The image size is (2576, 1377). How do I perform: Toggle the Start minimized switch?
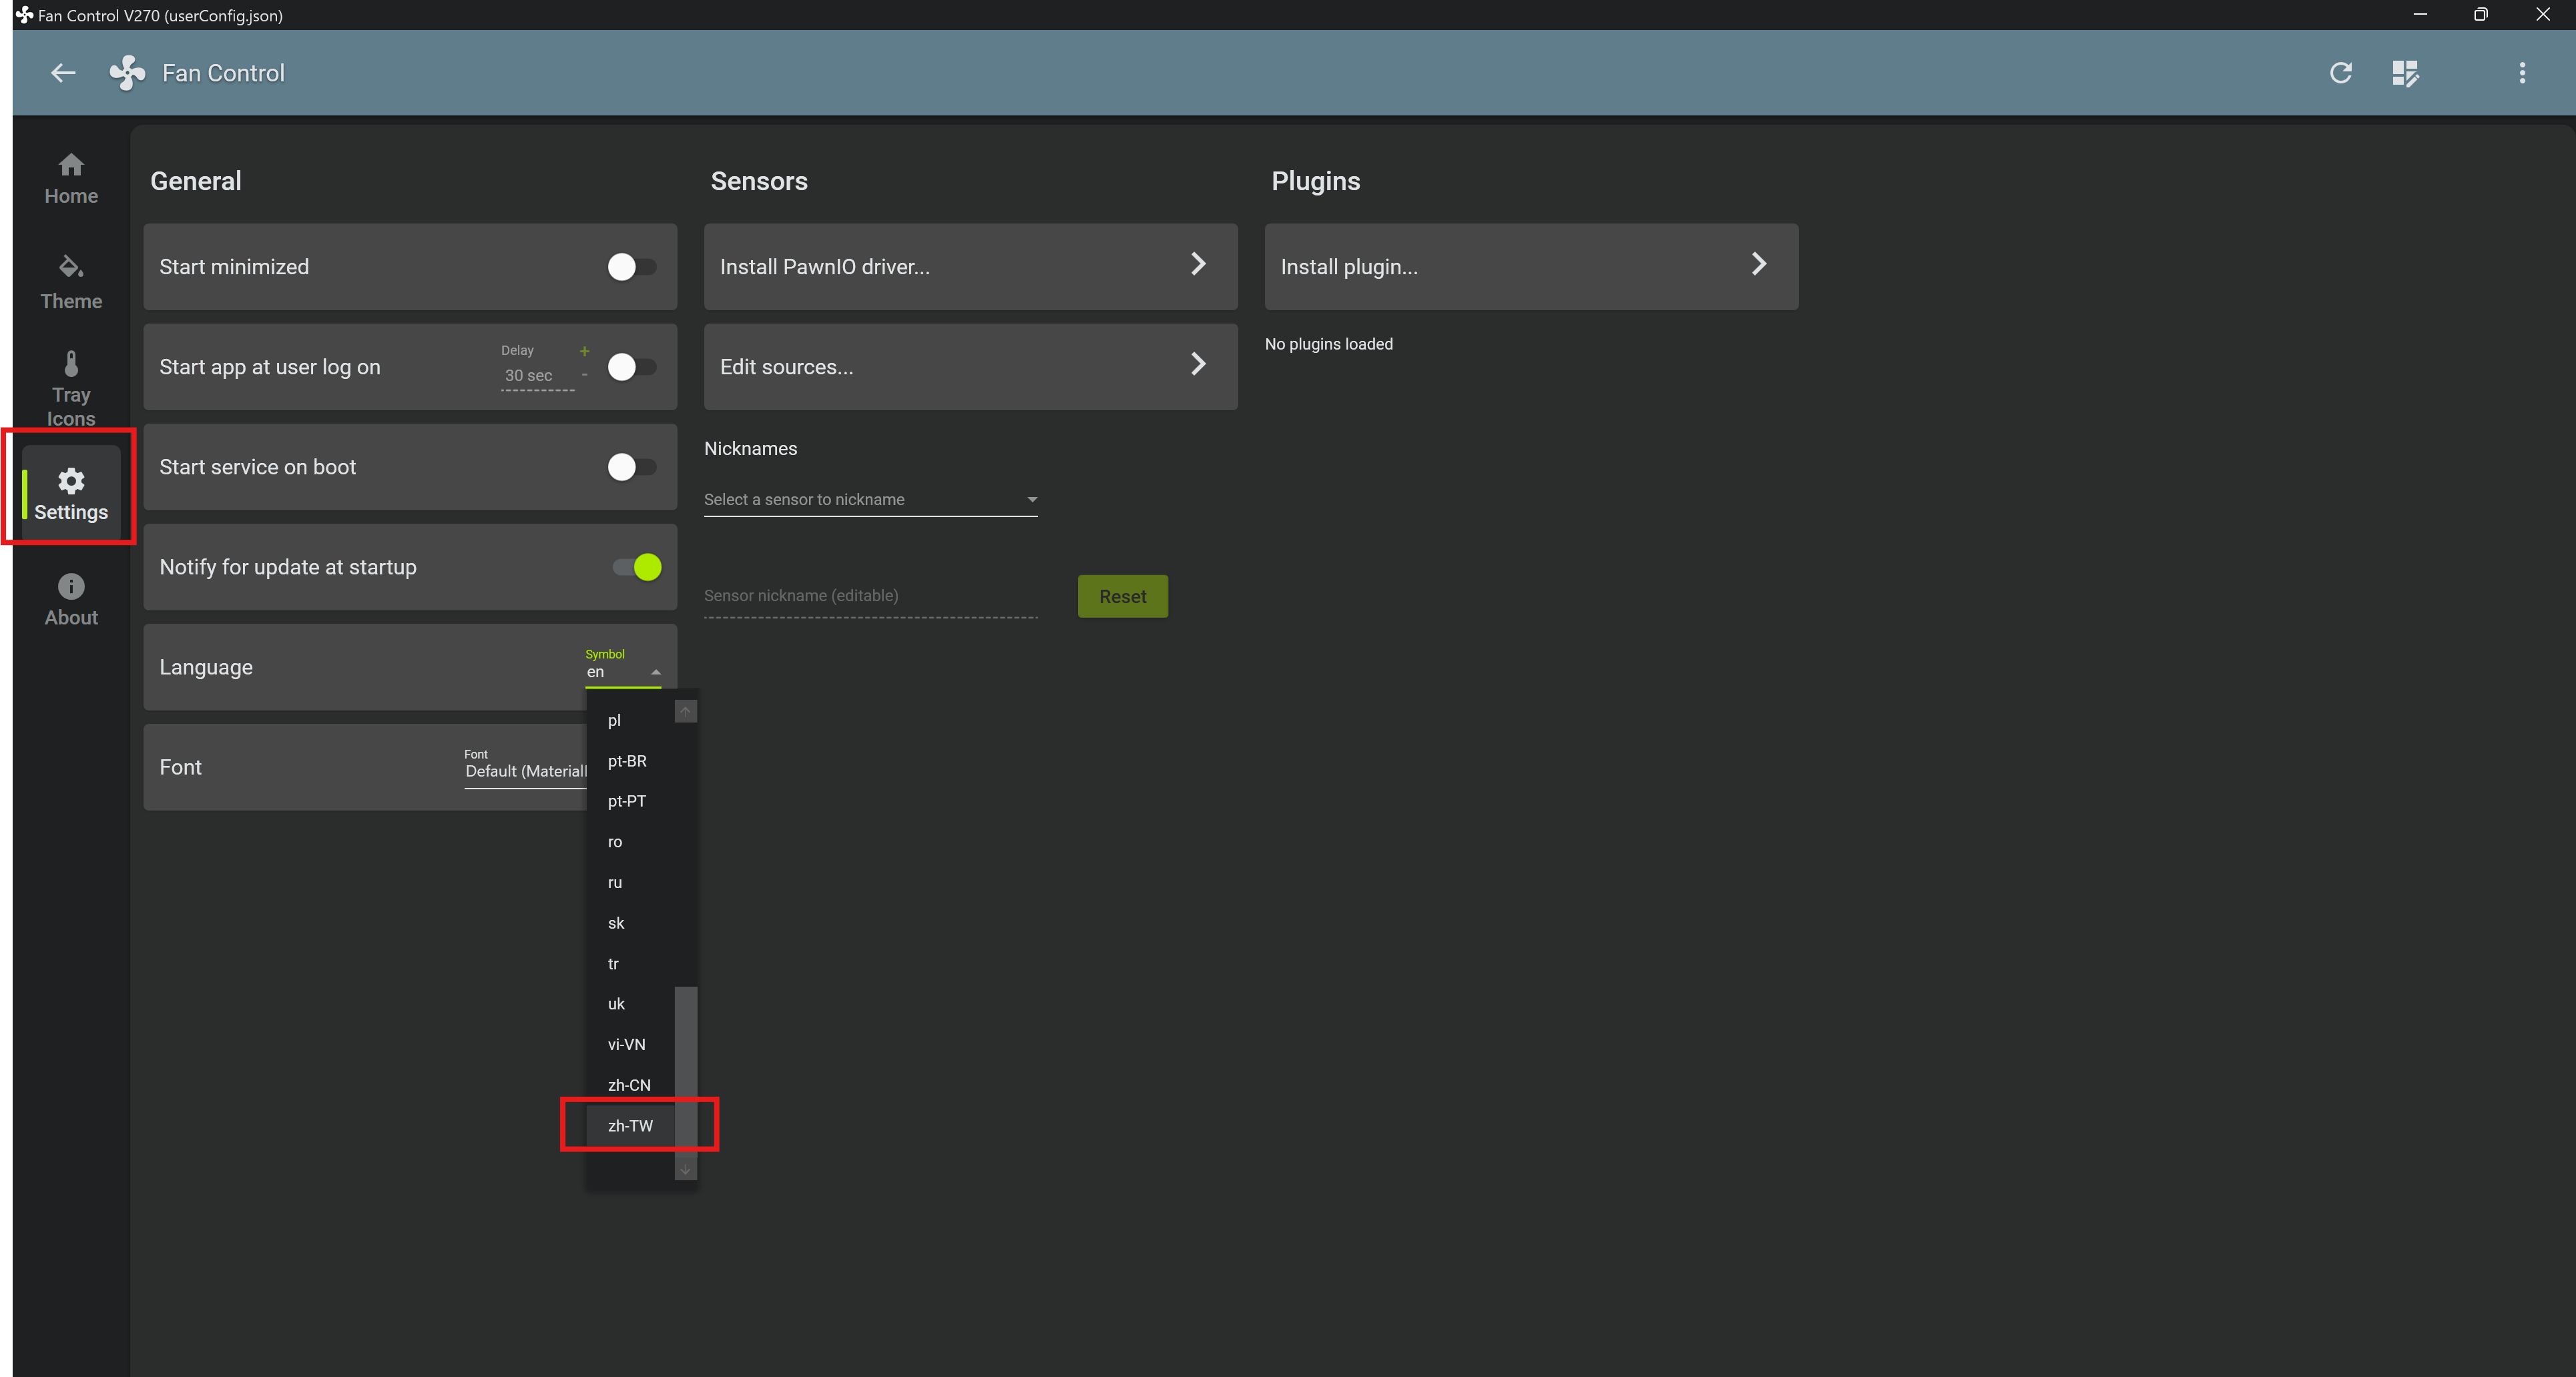click(632, 267)
